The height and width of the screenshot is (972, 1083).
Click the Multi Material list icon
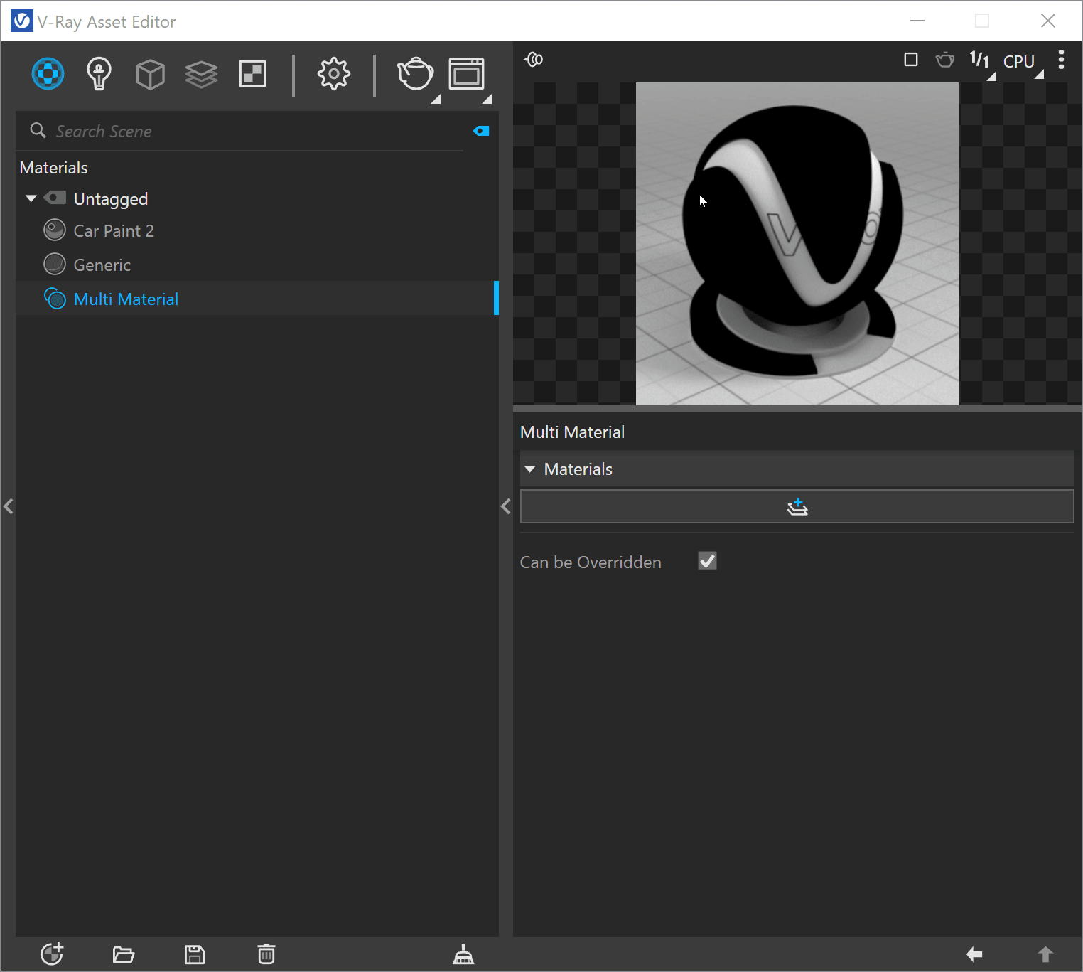pyautogui.click(x=55, y=298)
